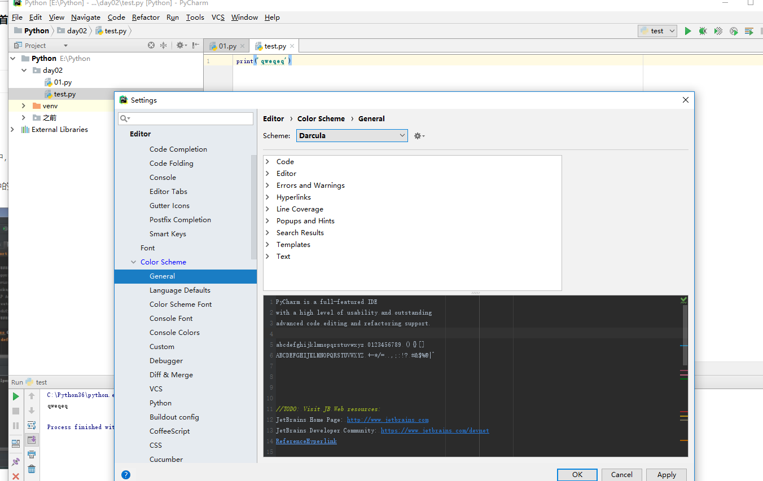Open the VCS menu
This screenshot has height=481, width=763.
coord(218,17)
